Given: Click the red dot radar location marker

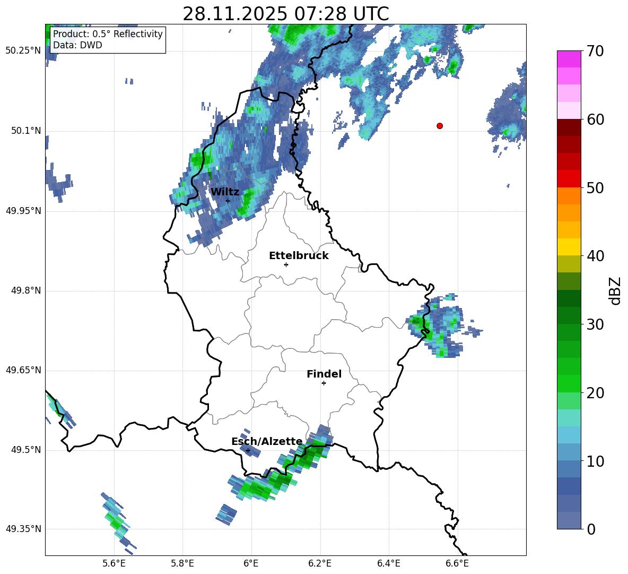Looking at the screenshot, I should click(439, 126).
